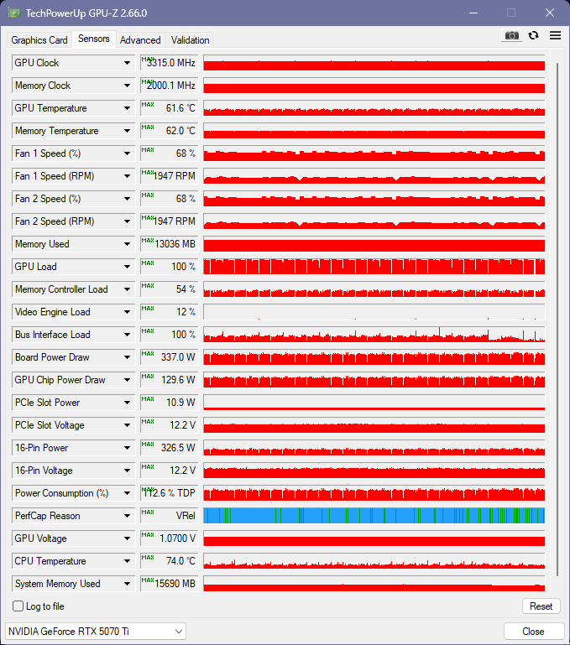This screenshot has height=645, width=570.
Task: Open the Memory Used sensor dropdown
Action: (127, 244)
